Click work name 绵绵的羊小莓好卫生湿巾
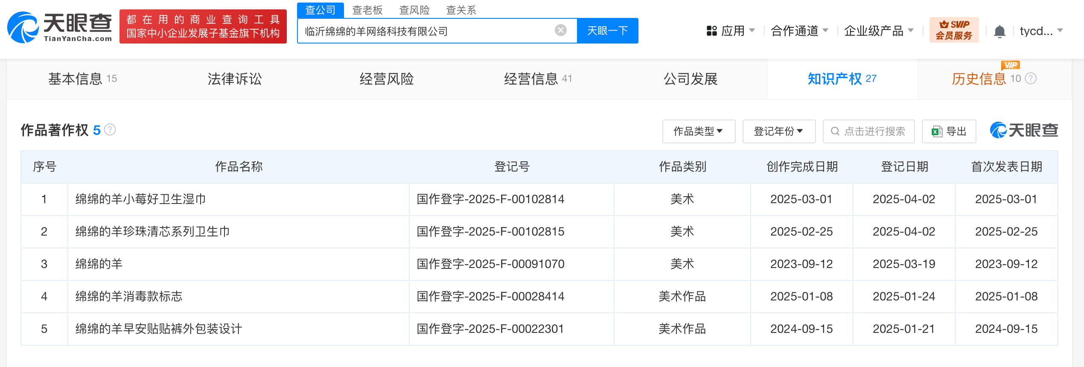Viewport: 1084px width, 367px height. click(x=141, y=199)
